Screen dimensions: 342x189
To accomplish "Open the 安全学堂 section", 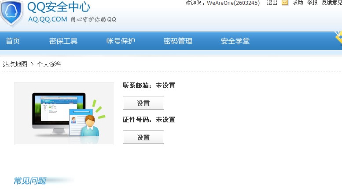I will click(x=235, y=41).
